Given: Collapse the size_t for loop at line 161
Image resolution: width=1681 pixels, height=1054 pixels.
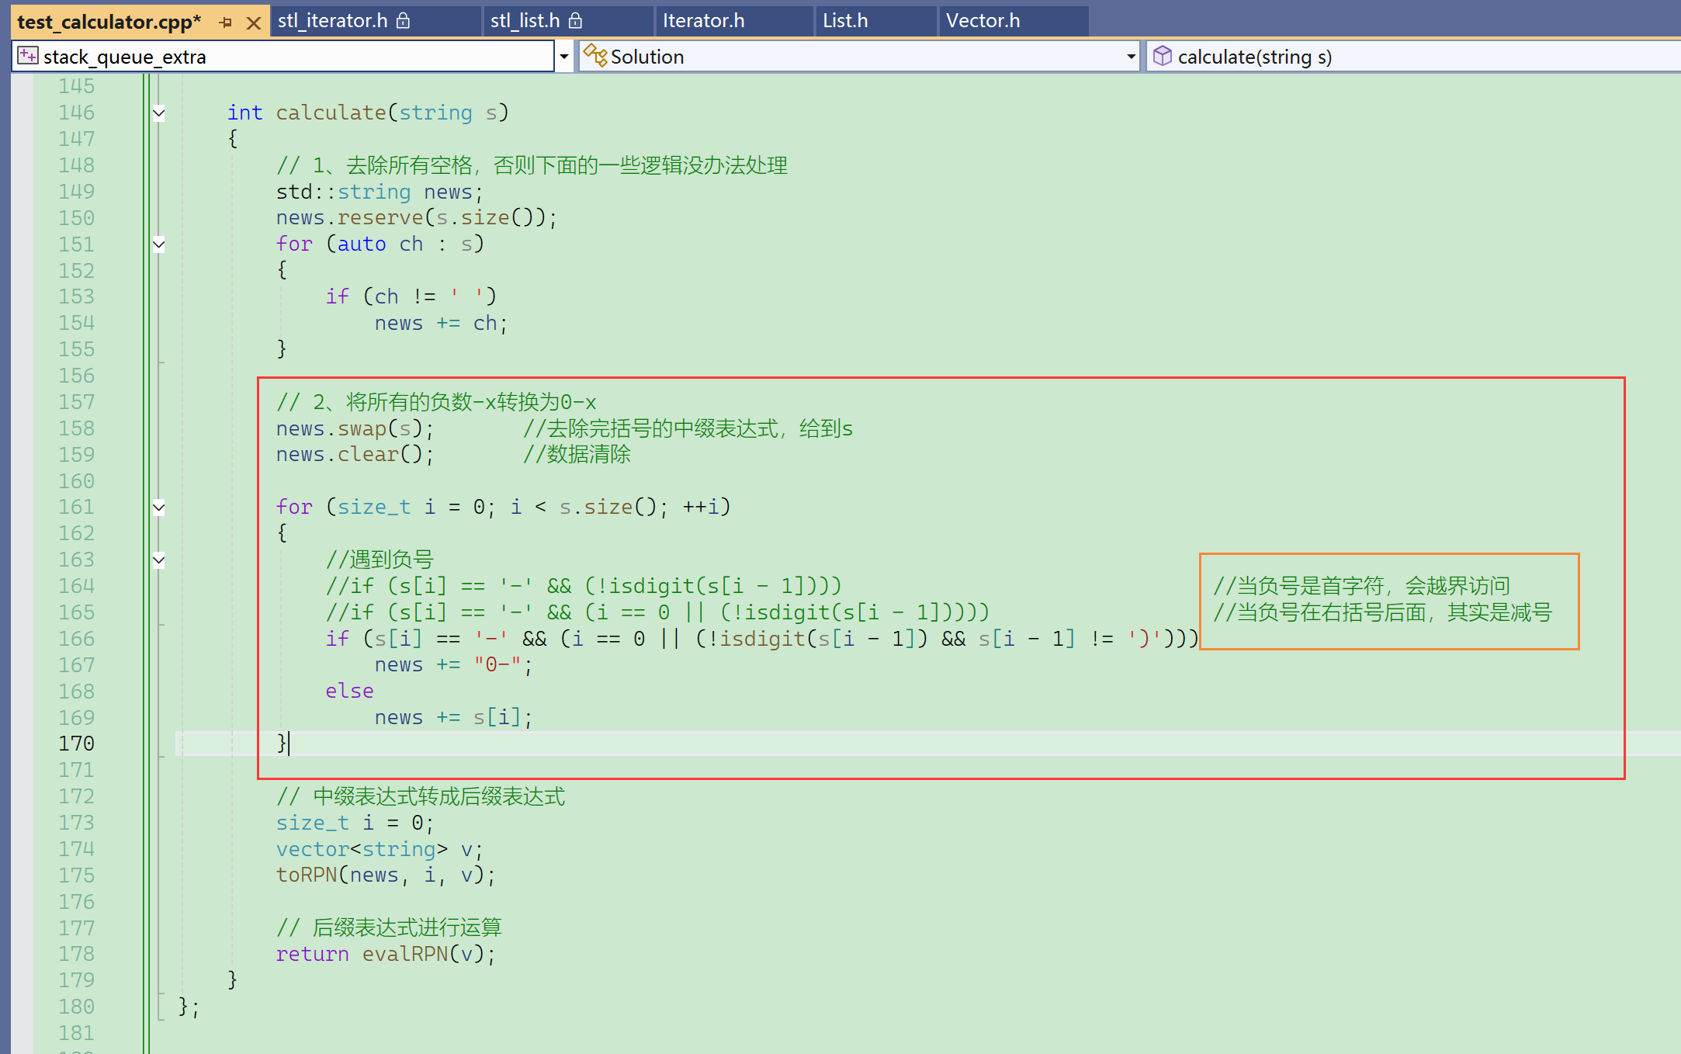Looking at the screenshot, I should click(159, 508).
